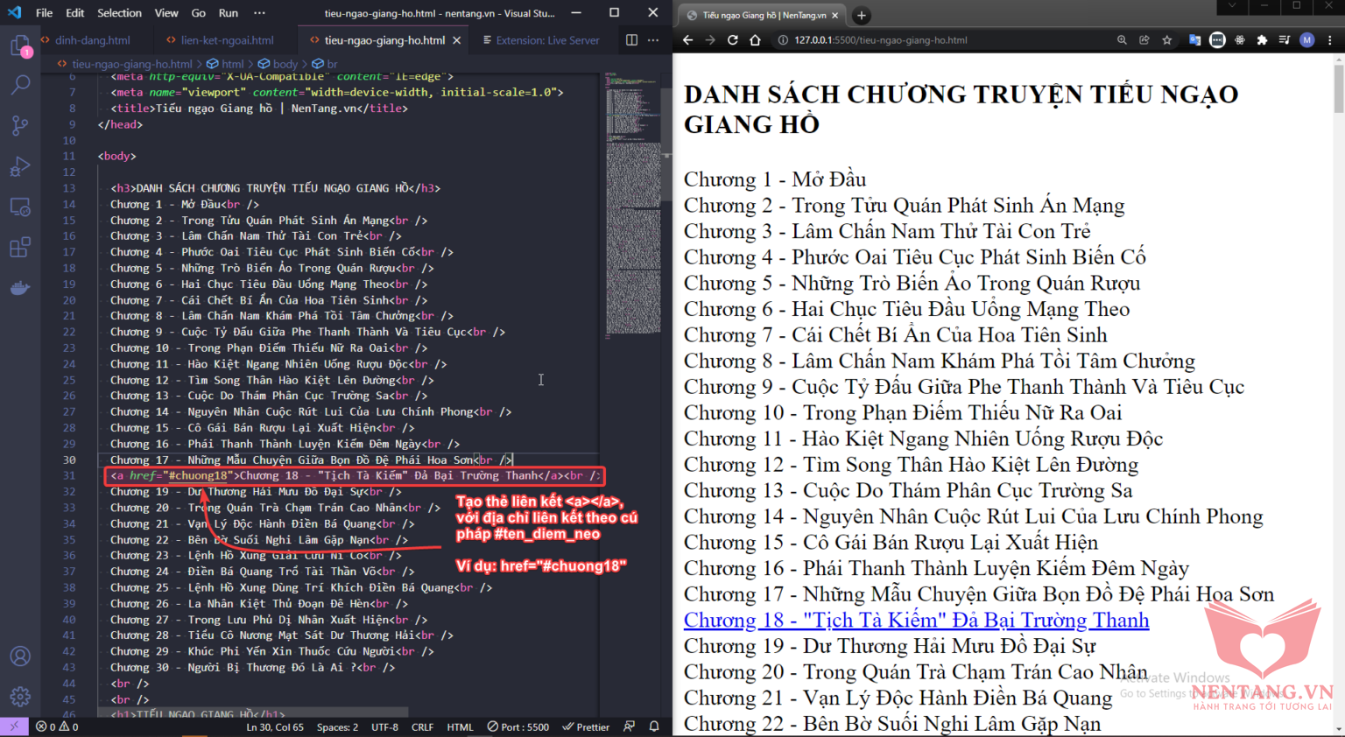Open the Chrome three-dot menu
Viewport: 1345px width, 737px height.
pos(1330,40)
